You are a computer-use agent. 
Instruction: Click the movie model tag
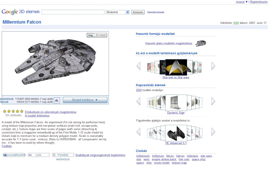click(162, 163)
